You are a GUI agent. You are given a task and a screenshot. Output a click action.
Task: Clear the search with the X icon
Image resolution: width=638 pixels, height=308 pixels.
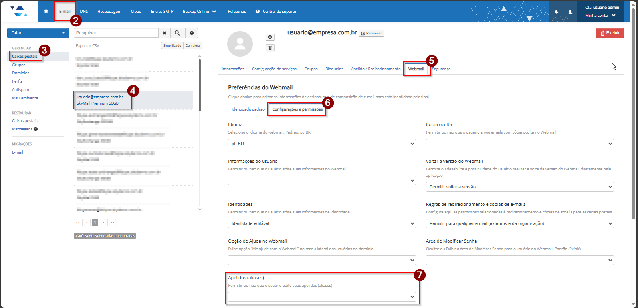coord(164,33)
